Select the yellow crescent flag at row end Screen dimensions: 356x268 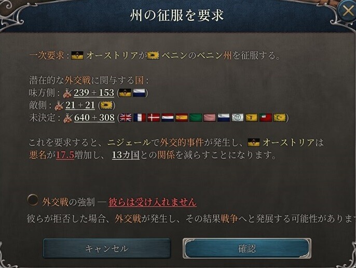pyautogui.click(x=280, y=118)
